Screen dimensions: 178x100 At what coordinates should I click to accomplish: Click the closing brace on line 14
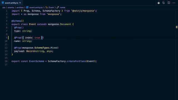[x=12, y=54]
